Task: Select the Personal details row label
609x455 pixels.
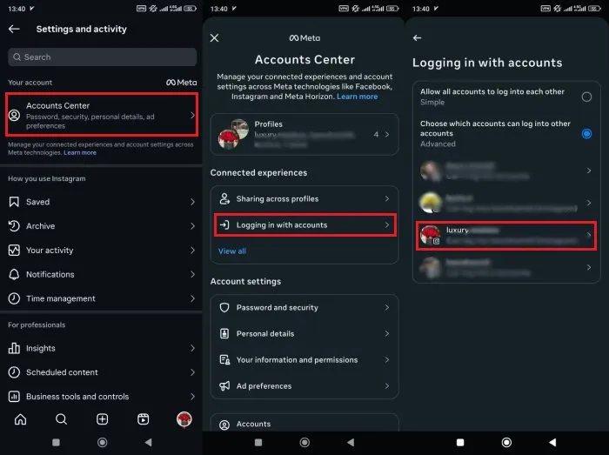Action: (265, 333)
